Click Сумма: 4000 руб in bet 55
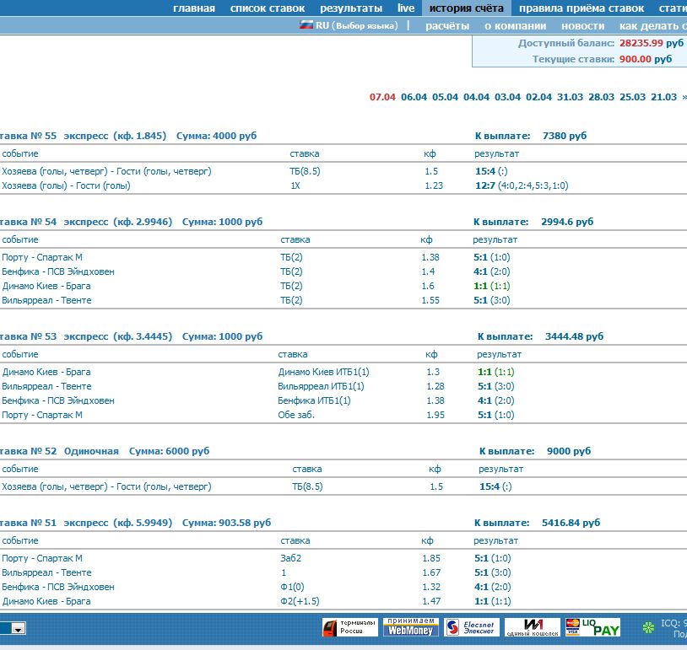This screenshot has height=650, width=687. [x=216, y=136]
